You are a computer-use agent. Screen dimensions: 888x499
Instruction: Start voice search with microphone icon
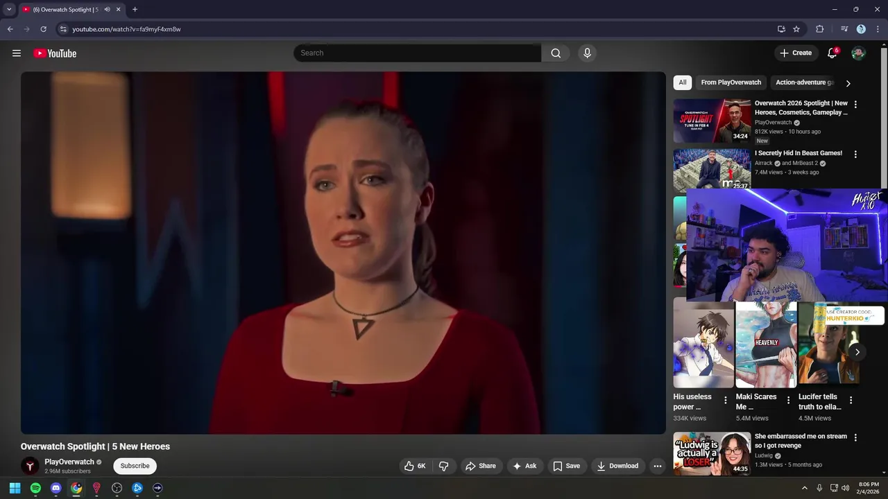point(587,53)
